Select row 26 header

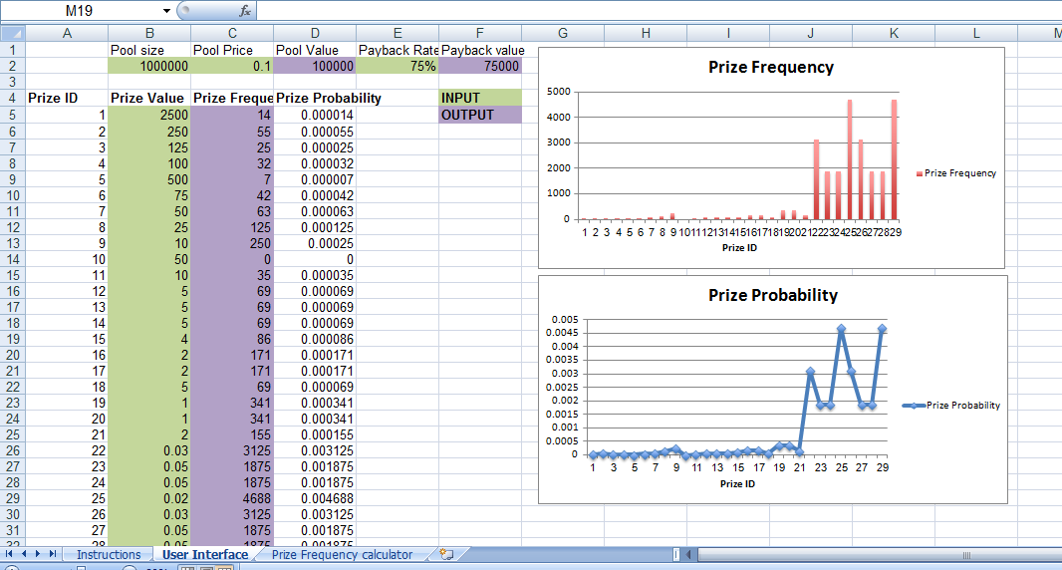[13, 450]
